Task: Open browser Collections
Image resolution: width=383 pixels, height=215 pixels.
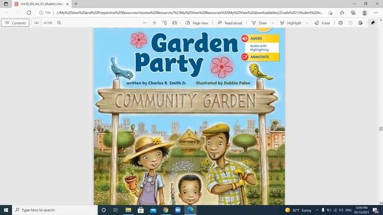Action: pyautogui.click(x=353, y=13)
